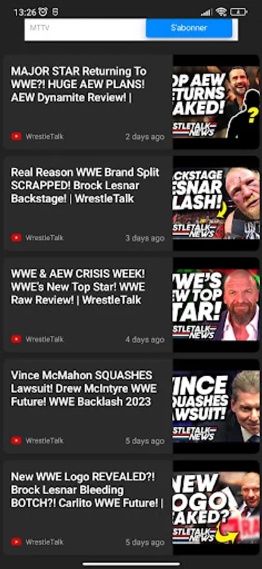
Task: Open 'Vince McMahon SQUASHES Lawsuit' video title
Action: point(84,388)
